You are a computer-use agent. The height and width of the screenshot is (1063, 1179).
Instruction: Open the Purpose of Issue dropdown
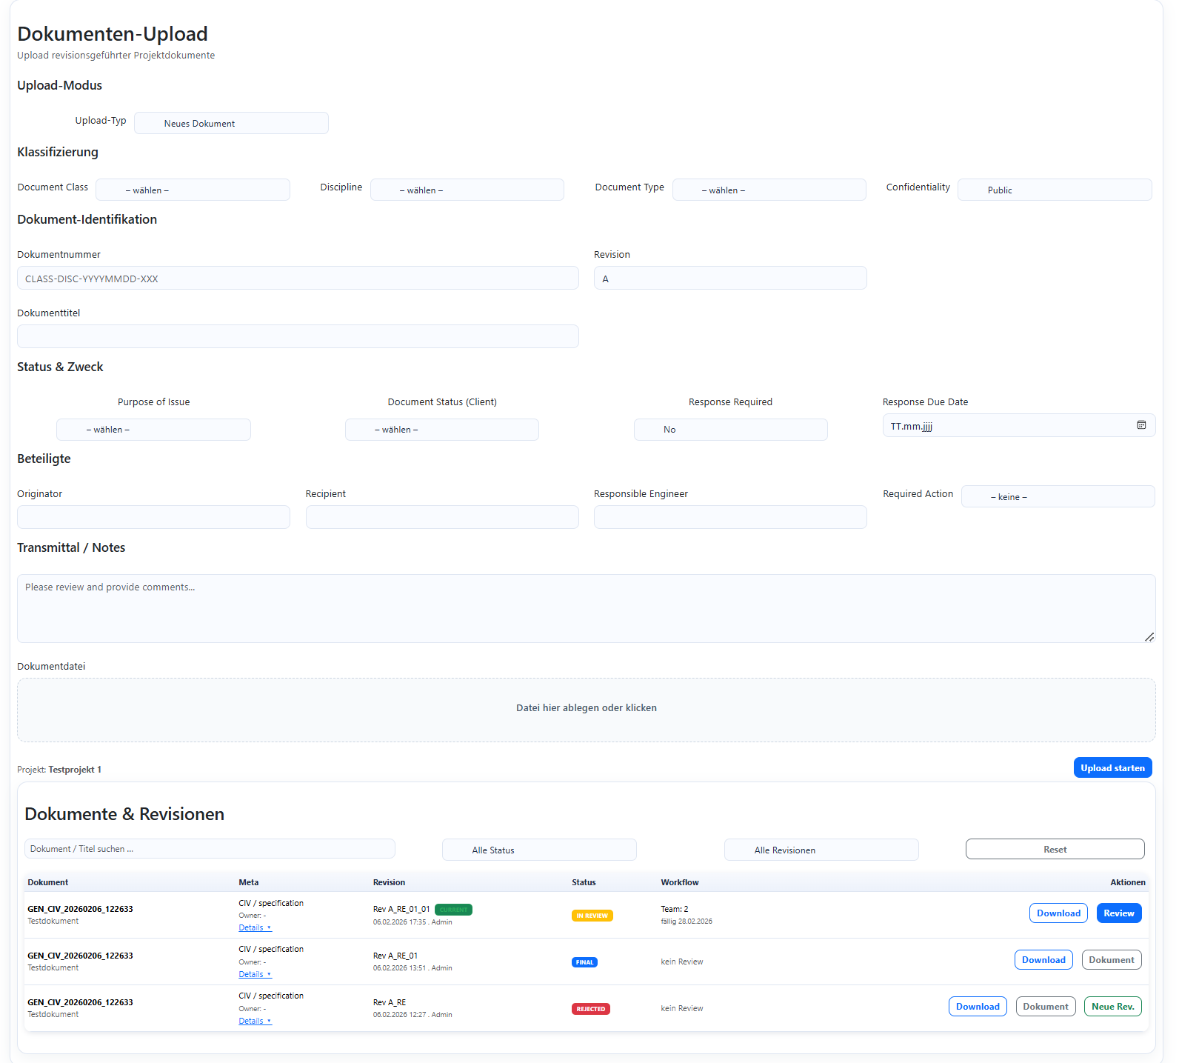(x=153, y=430)
